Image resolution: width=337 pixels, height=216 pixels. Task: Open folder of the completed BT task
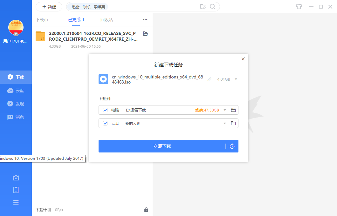[x=146, y=33]
